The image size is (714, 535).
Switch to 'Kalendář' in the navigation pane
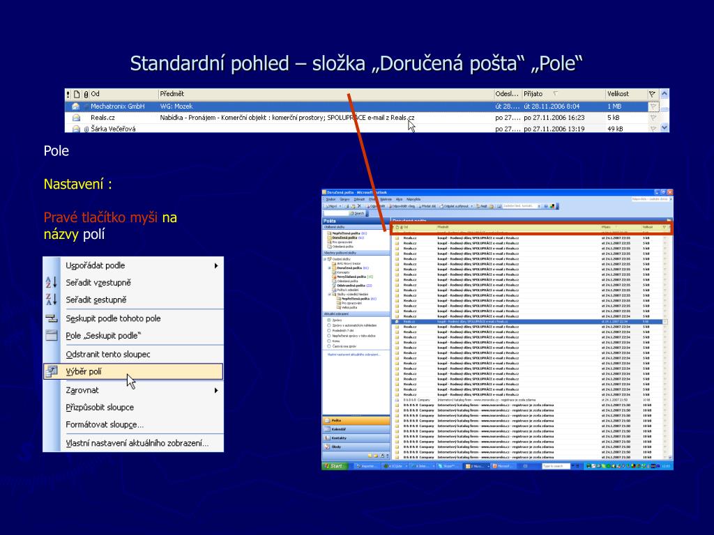pyautogui.click(x=356, y=429)
